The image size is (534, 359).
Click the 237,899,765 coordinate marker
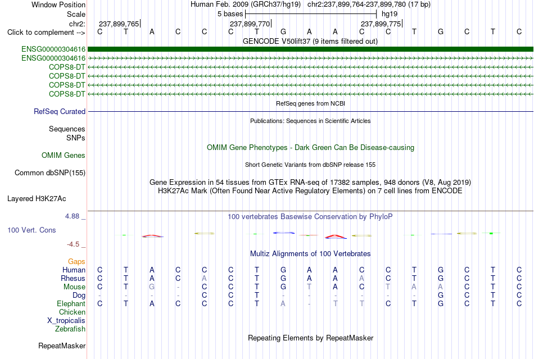119,24
